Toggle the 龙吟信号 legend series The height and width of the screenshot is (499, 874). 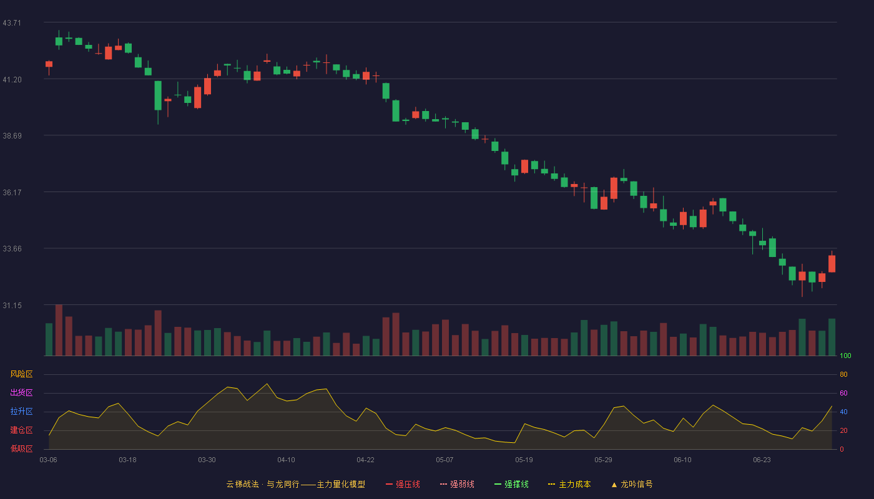[631, 484]
